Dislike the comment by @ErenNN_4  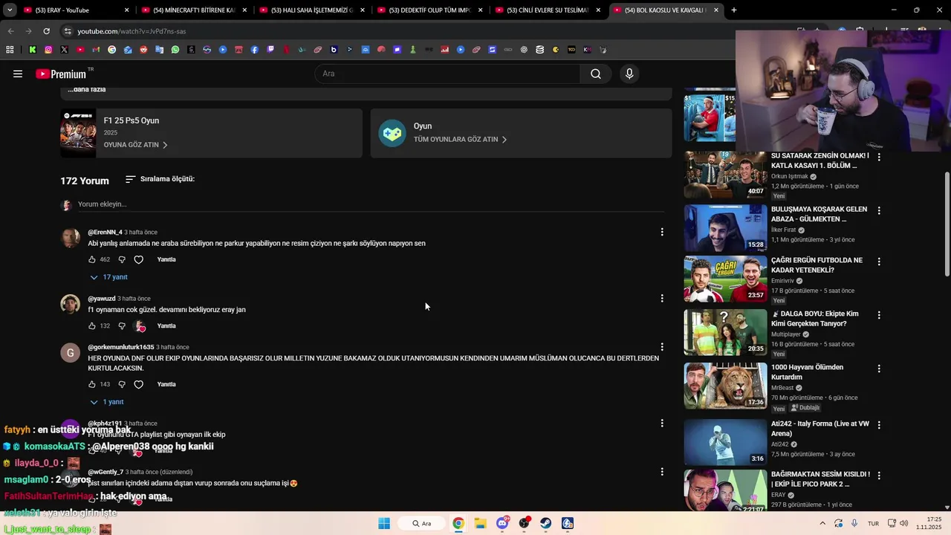122,259
